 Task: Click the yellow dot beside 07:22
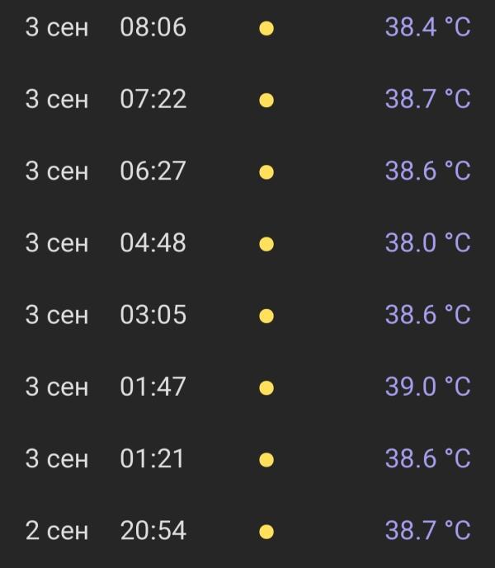click(x=266, y=101)
